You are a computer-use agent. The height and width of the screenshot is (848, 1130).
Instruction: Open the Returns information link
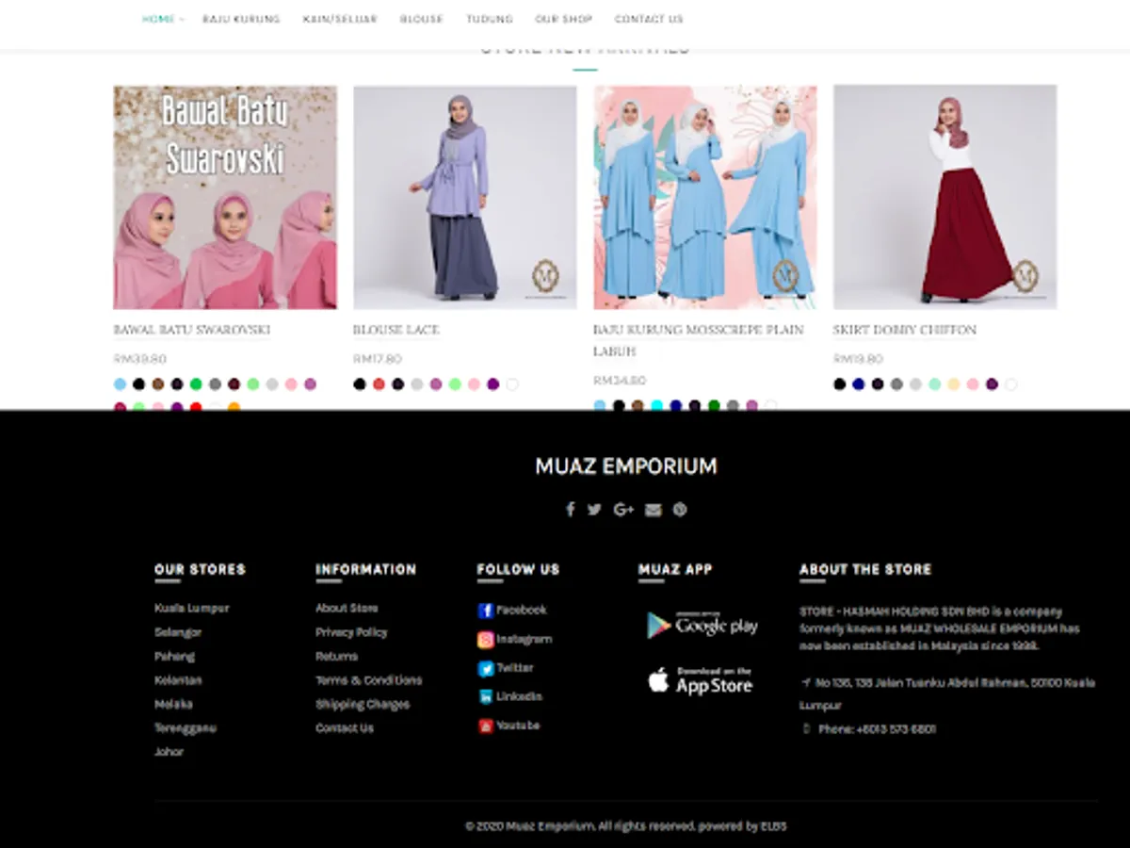click(x=337, y=657)
